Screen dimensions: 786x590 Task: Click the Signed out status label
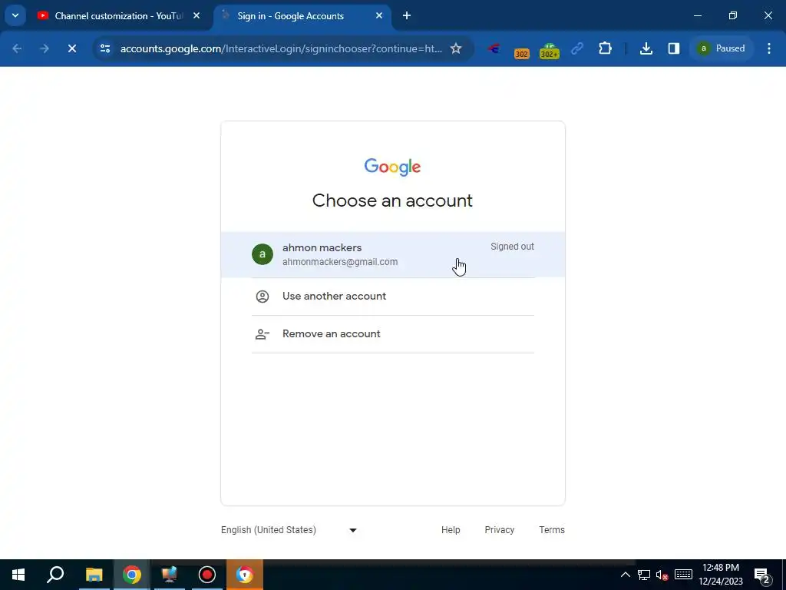point(512,247)
